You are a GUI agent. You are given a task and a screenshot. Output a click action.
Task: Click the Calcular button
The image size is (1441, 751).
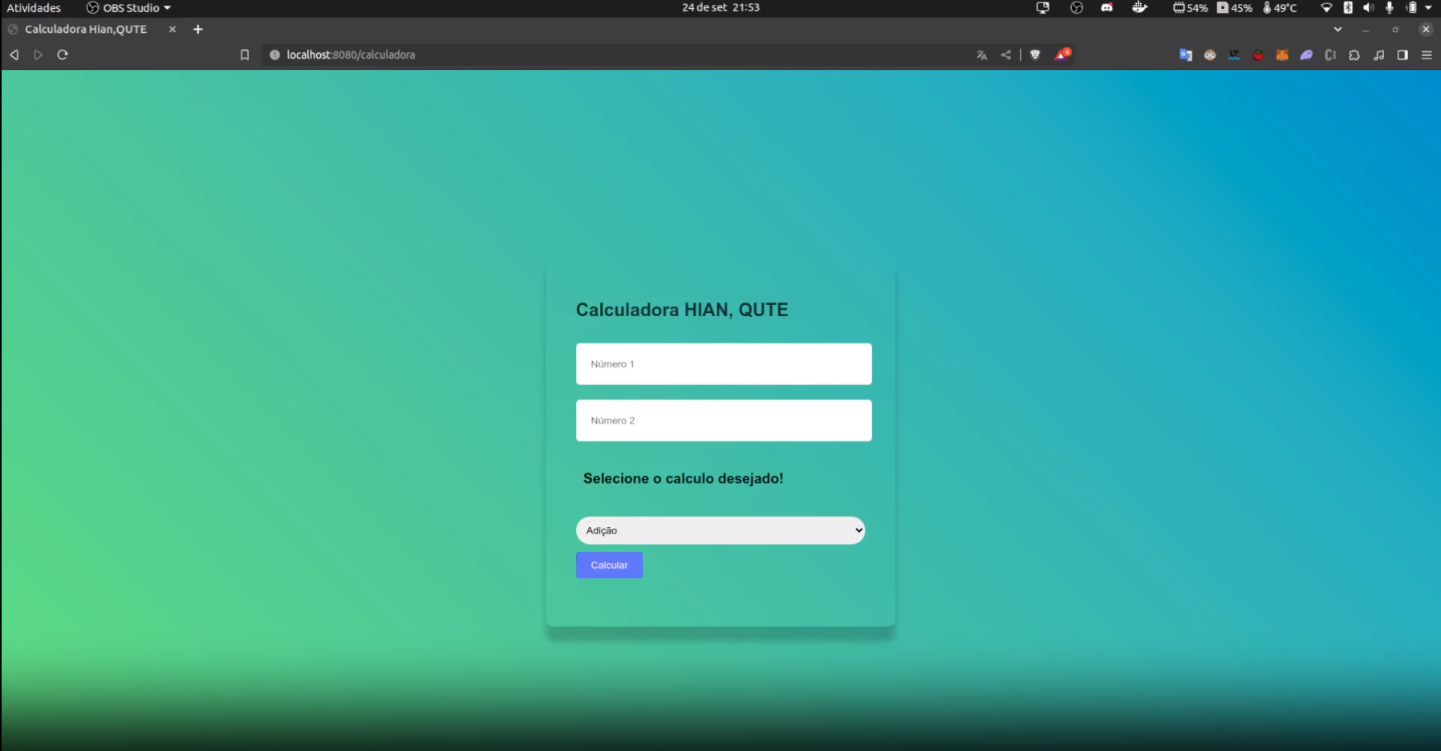609,565
